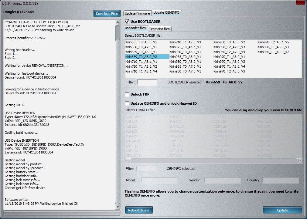307x219 pixels.
Task: Select bootloader Kirin960_T0_A8.0_V2
Action: (229, 42)
